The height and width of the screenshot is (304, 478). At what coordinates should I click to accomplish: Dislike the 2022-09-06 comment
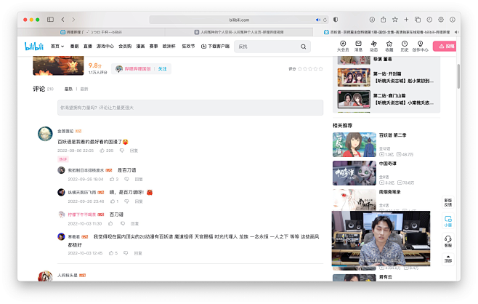tap(122, 151)
